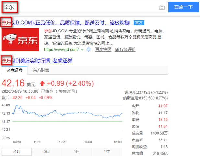200x157 pixels.
Task: Expand the dropdown arrow beside jd.com URL
Action: (82, 50)
